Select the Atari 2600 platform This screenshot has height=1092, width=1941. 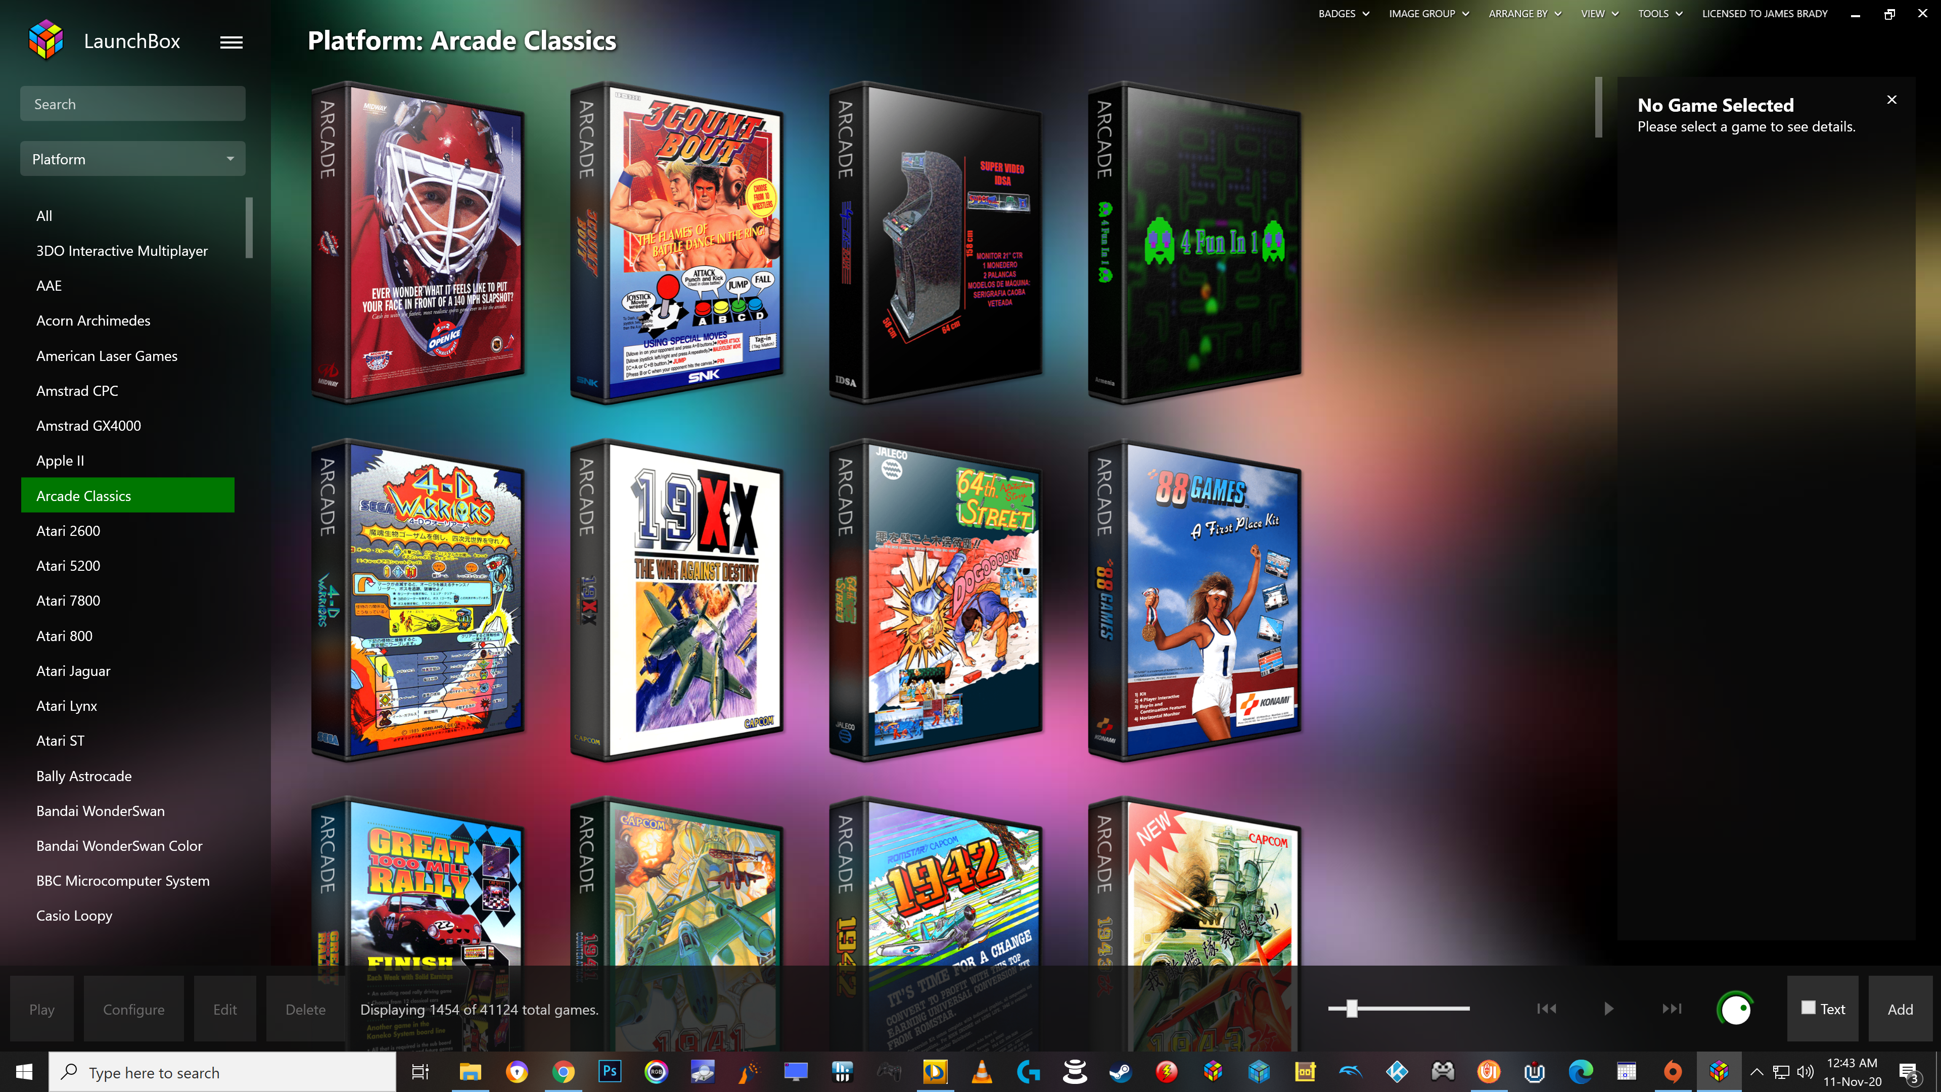pos(128,531)
